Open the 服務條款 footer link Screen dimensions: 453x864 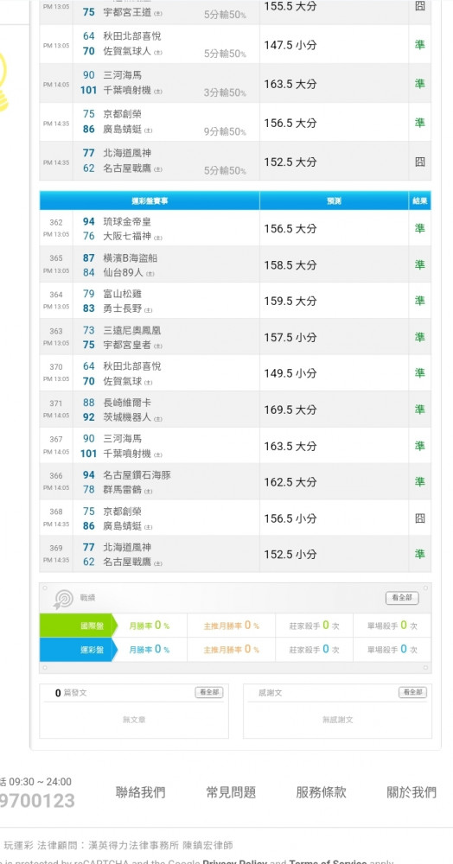coord(322,792)
